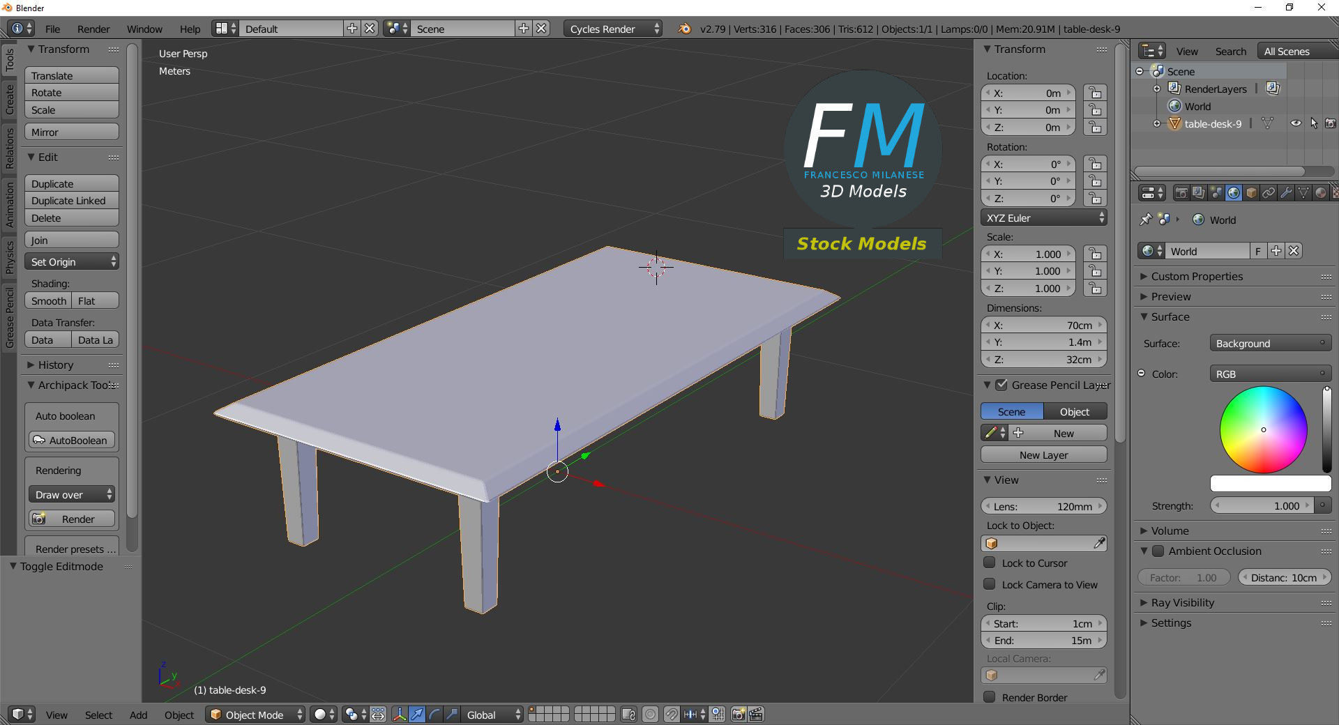
Task: Click the eyedropper in Lock to Object
Action: (1099, 543)
